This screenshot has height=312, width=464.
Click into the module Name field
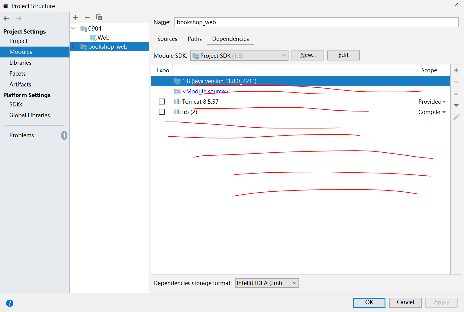(316, 22)
